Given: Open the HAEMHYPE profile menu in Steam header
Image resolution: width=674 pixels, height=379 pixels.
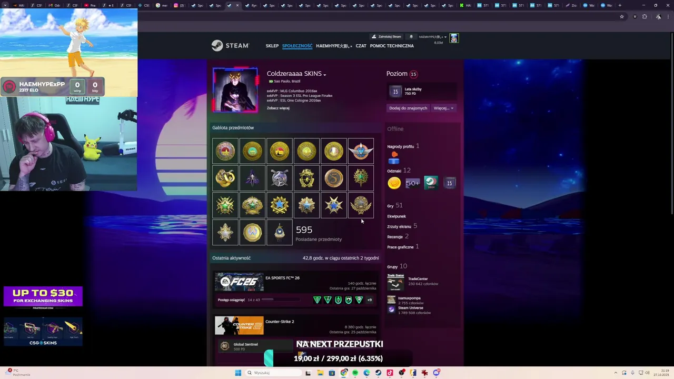Looking at the screenshot, I should click(x=334, y=46).
